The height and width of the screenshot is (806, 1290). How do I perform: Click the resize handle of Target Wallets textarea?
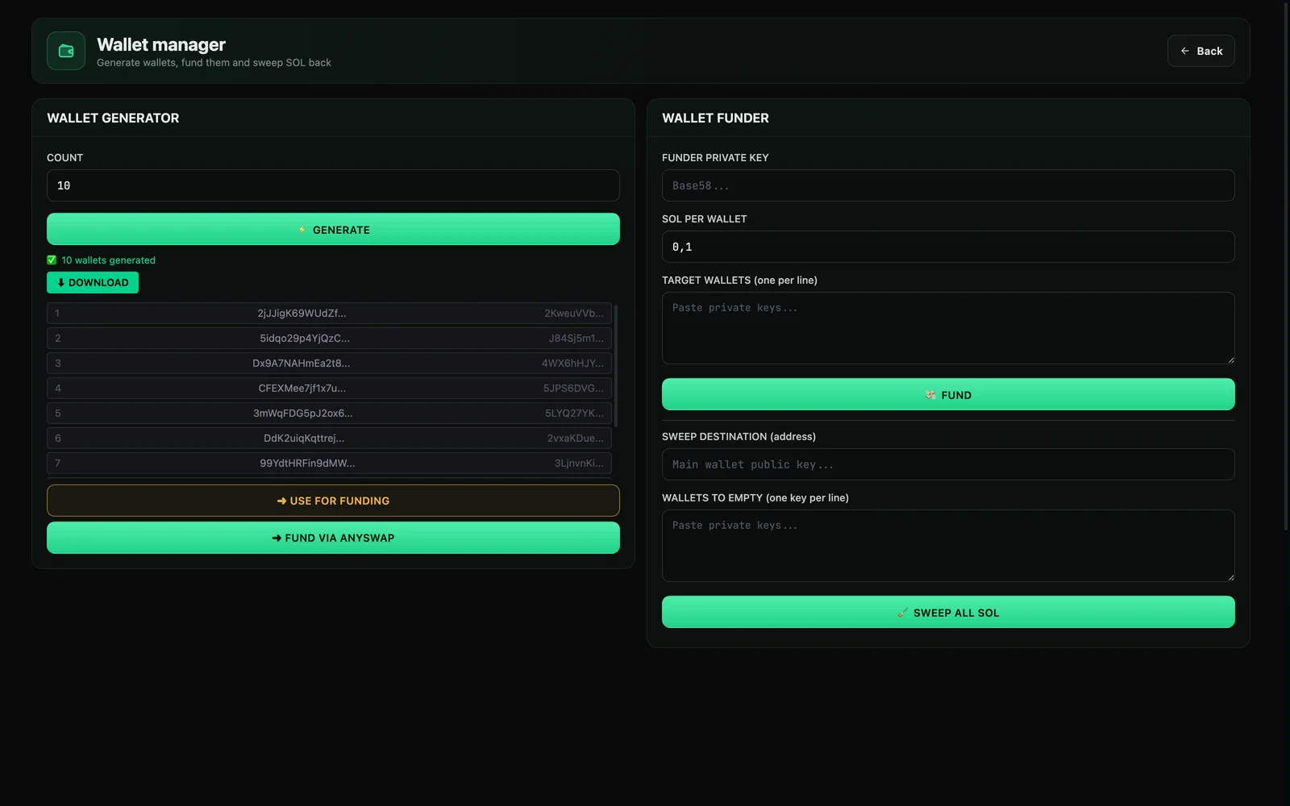[x=1230, y=359]
